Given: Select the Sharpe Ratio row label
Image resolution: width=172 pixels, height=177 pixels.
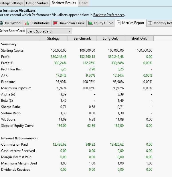Looking at the screenshot, I should click(x=11, y=107).
